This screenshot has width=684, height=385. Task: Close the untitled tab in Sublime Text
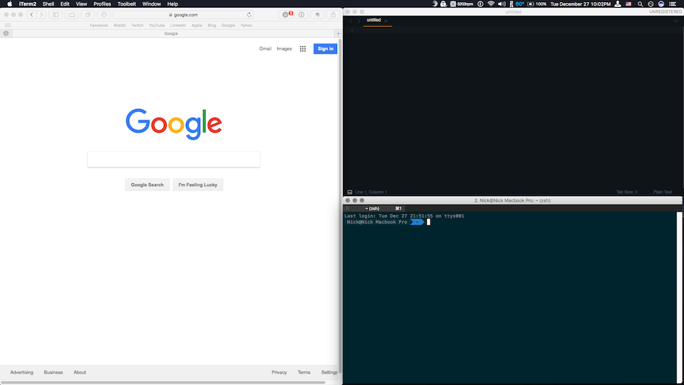click(x=385, y=21)
